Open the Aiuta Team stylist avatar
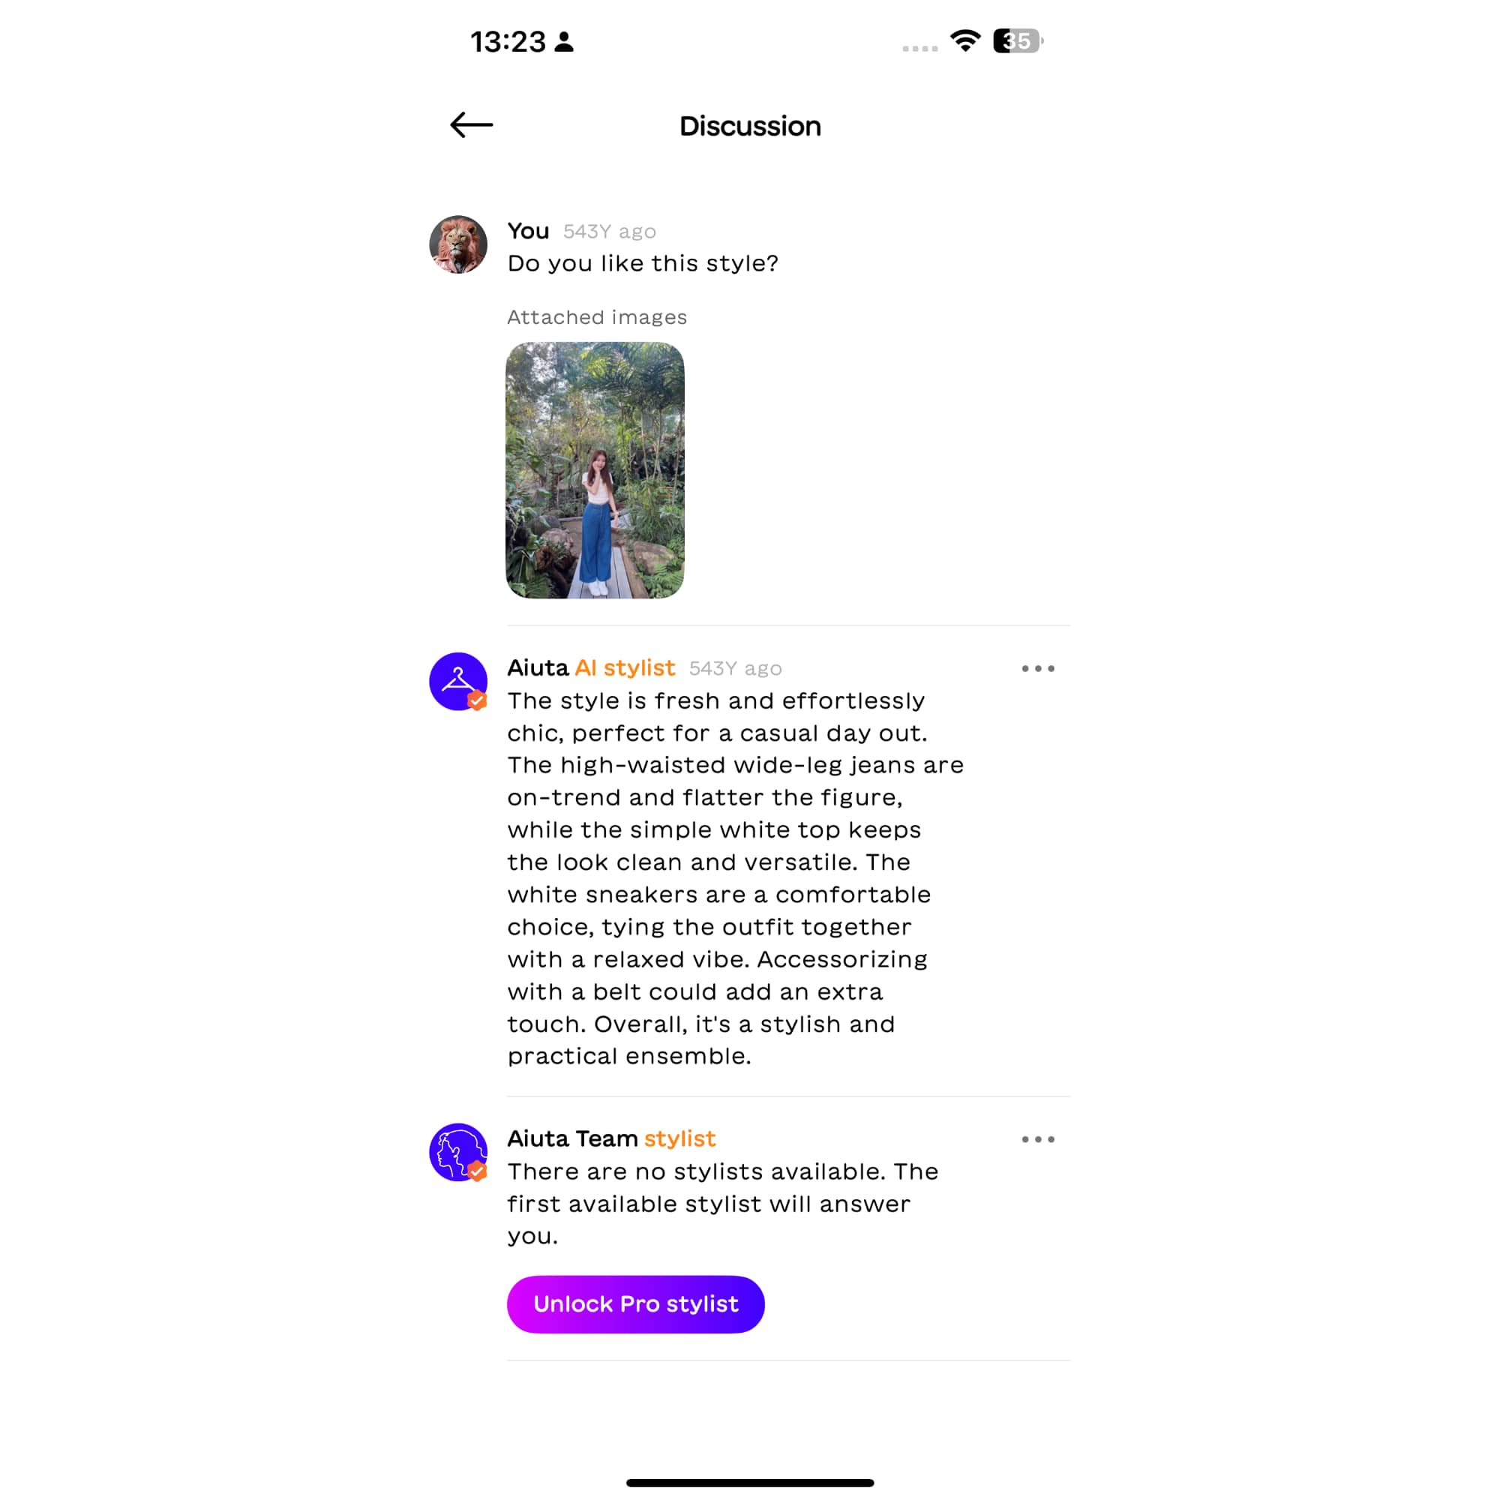Viewport: 1500px width, 1500px height. 458,1152
